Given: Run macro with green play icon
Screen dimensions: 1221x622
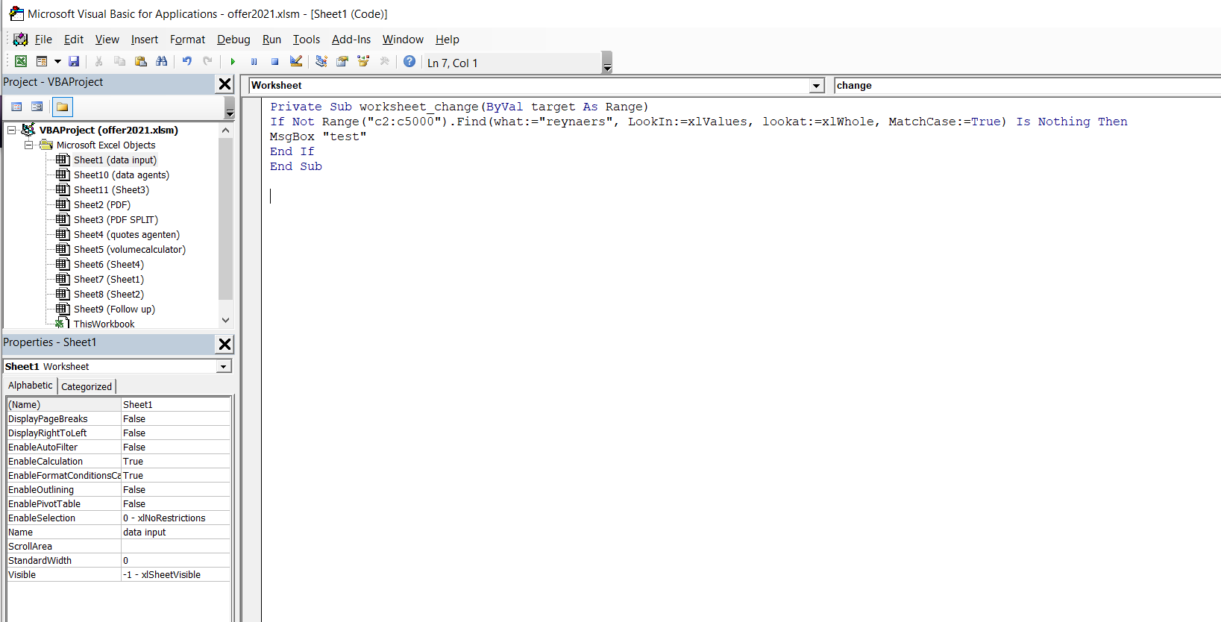Looking at the screenshot, I should pos(233,61).
